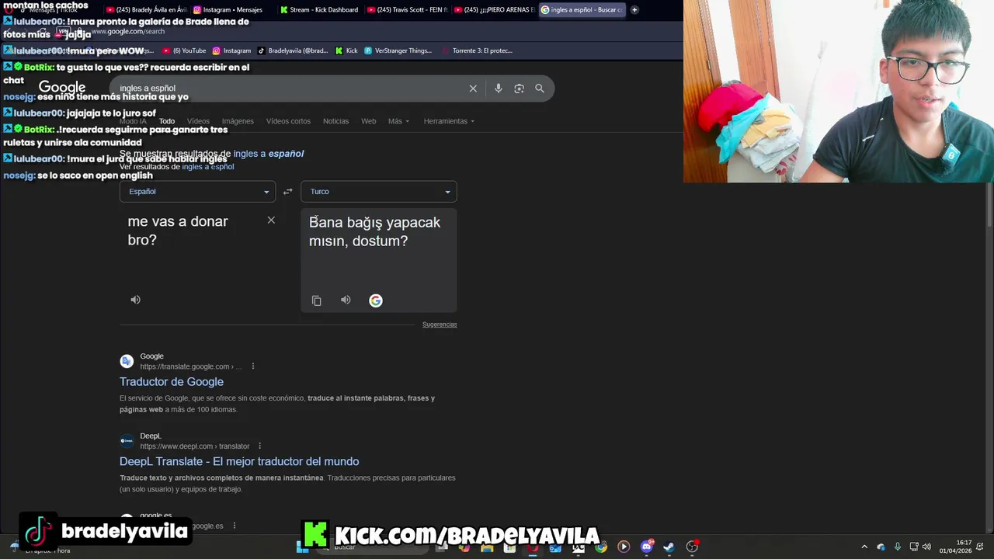
Task: Click the Google logo to go home
Action: tap(62, 88)
